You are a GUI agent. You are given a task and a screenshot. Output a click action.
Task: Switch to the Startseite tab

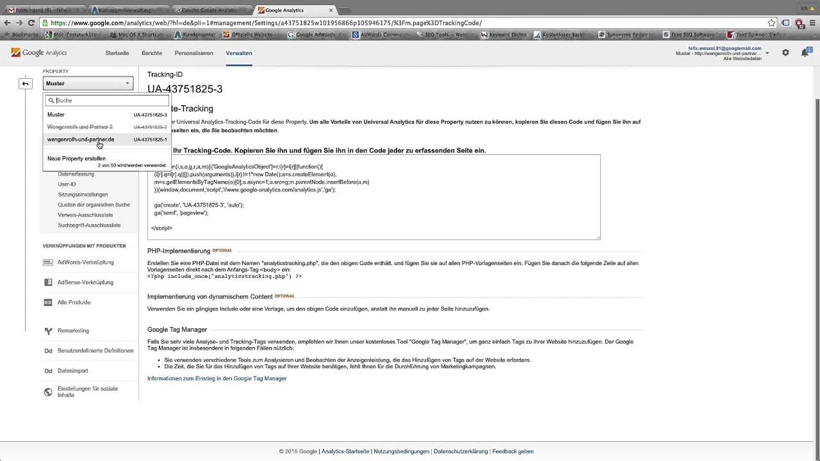pyautogui.click(x=117, y=53)
